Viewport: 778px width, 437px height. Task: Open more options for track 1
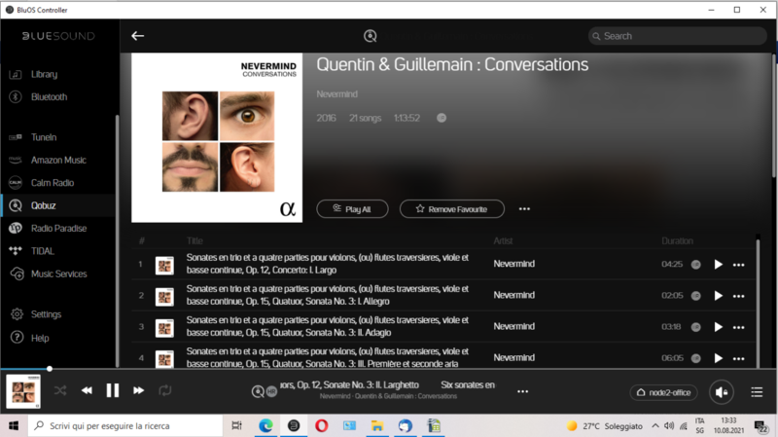point(738,265)
